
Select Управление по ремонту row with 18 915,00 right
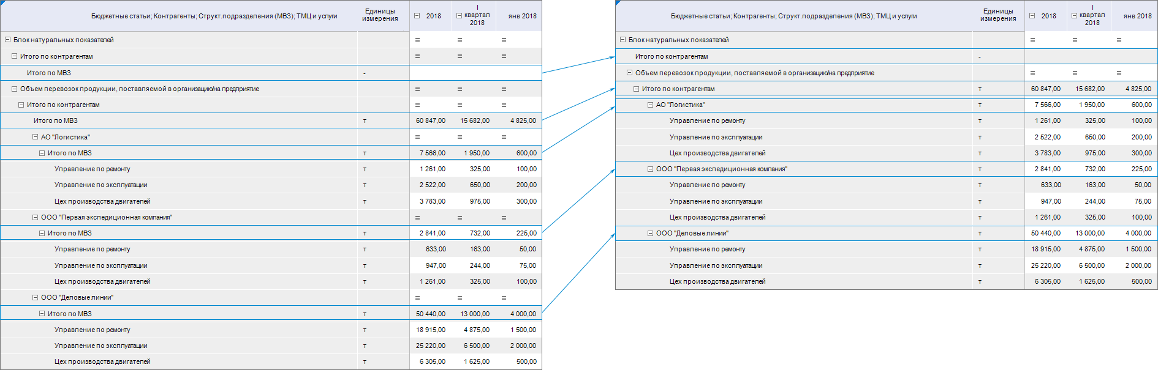(x=886, y=249)
